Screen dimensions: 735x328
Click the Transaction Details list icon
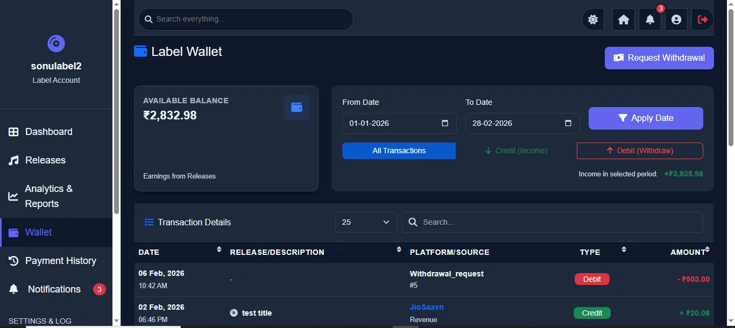point(149,222)
